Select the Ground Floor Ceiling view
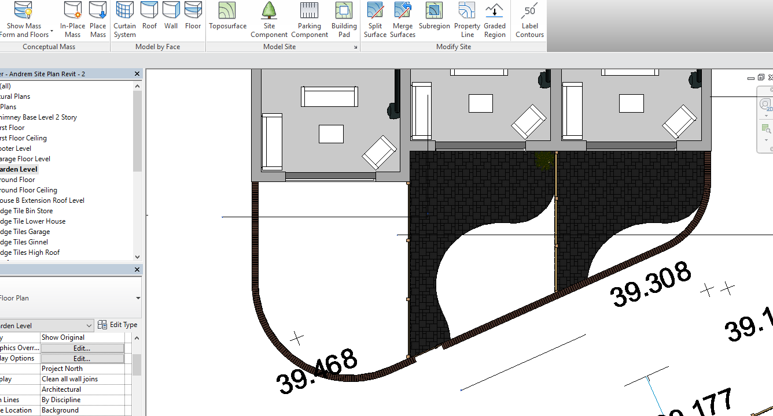Screen dimensions: 773x416 pos(28,190)
